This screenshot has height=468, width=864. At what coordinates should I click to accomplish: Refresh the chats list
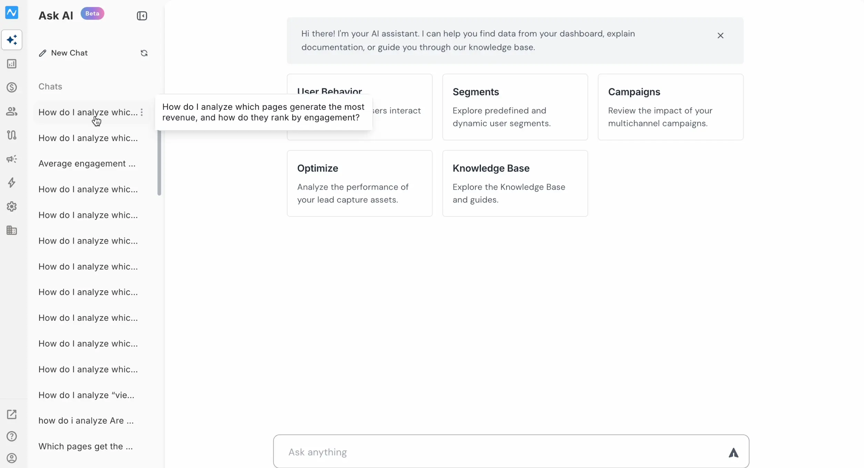click(144, 53)
